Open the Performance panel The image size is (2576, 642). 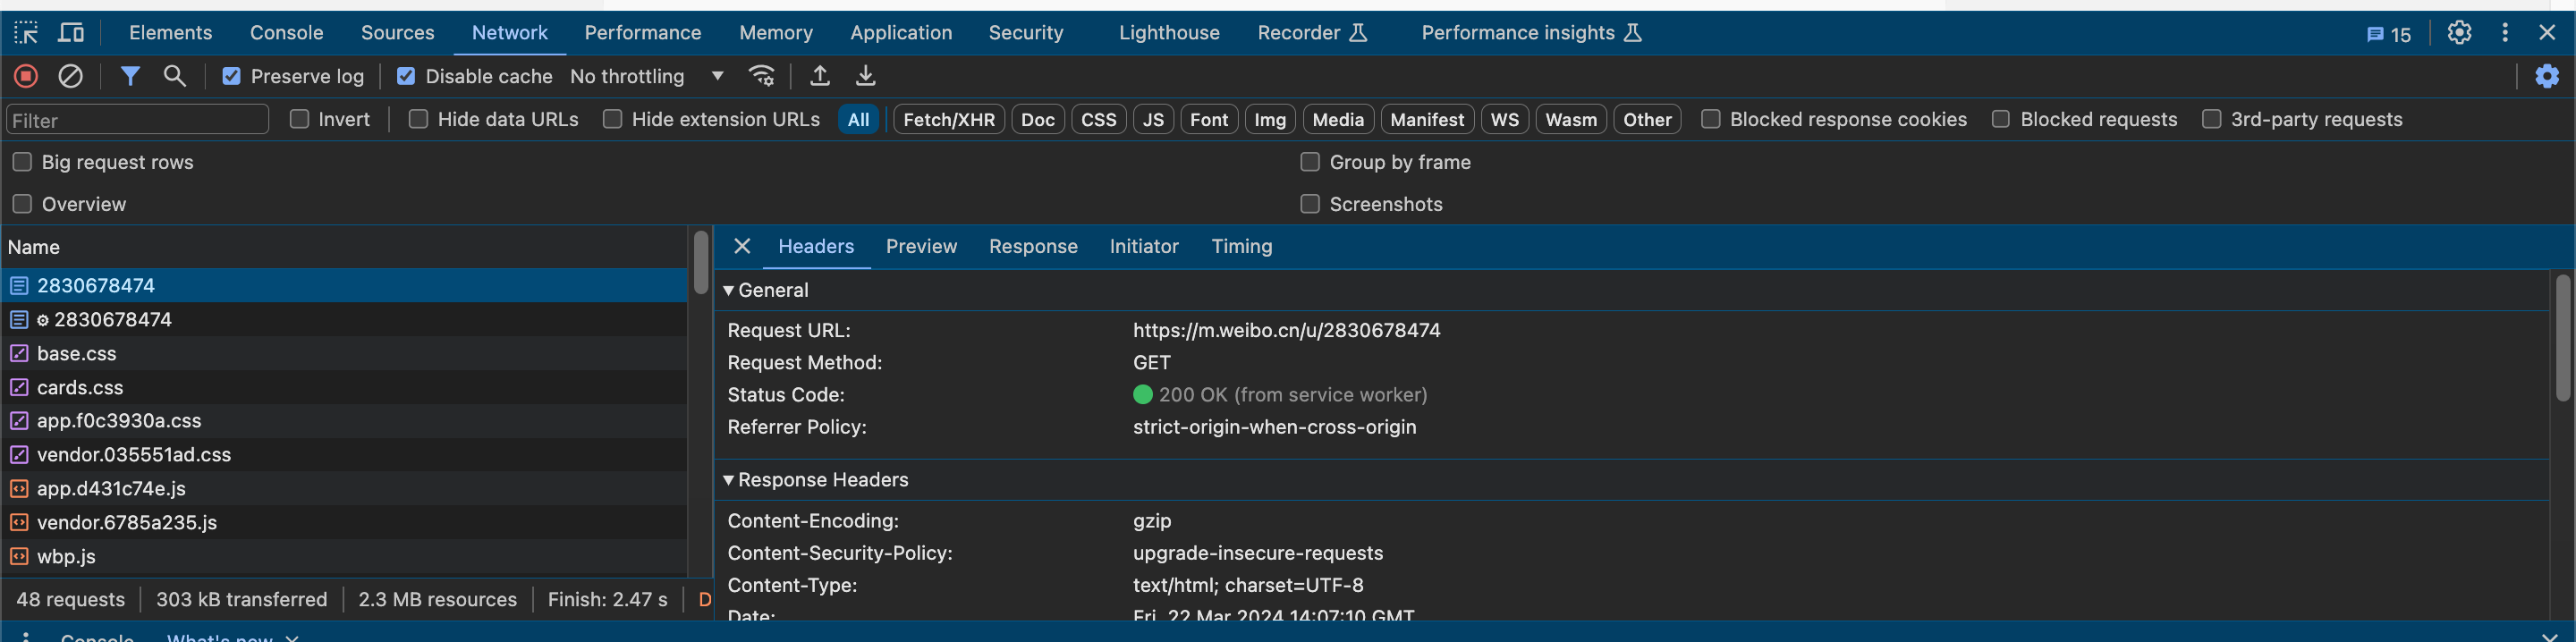[x=643, y=33]
